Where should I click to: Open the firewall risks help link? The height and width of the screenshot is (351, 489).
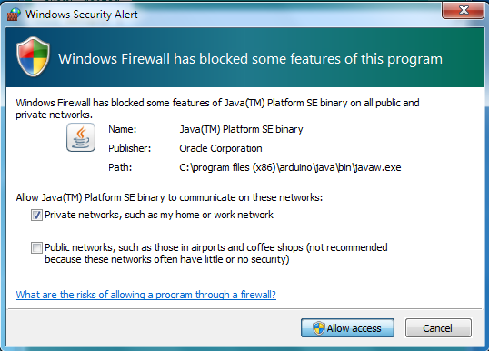[x=146, y=295]
